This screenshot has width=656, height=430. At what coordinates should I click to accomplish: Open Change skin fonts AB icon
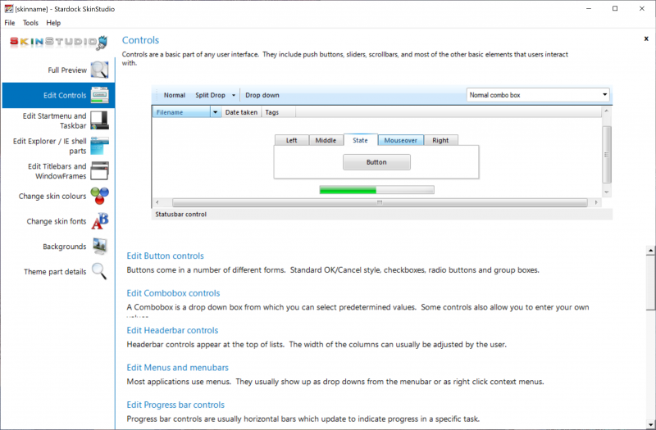click(x=99, y=221)
